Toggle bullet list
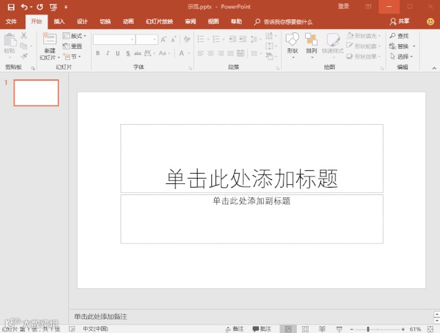The height and width of the screenshot is (333, 440). tap(200, 39)
